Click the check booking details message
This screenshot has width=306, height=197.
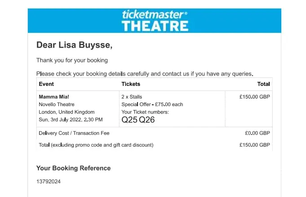(145, 74)
